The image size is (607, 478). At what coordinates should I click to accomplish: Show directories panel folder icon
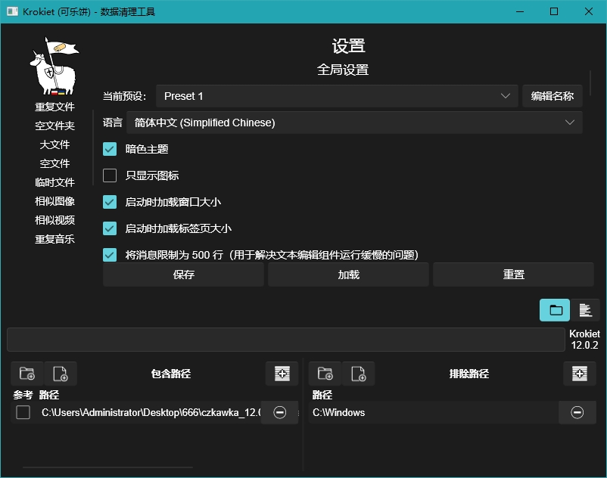555,310
